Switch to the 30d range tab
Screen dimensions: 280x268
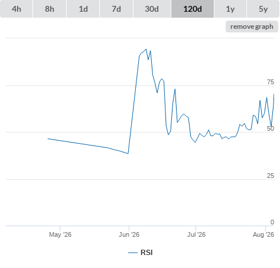click(152, 9)
